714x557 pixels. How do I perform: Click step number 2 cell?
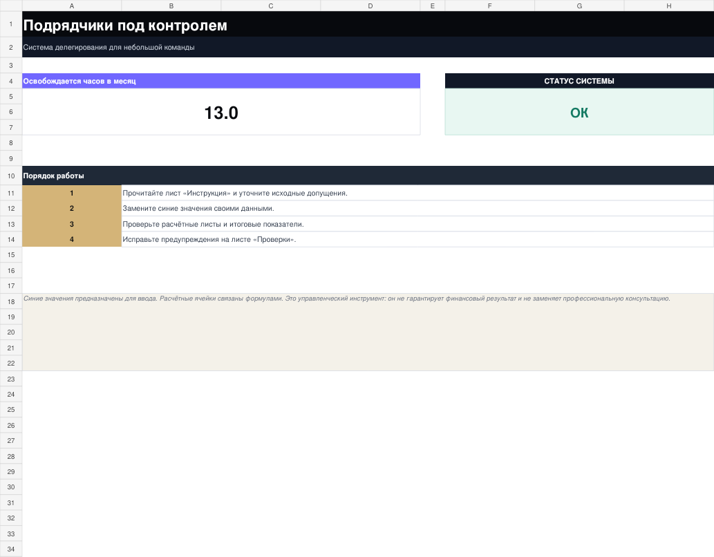(72, 209)
